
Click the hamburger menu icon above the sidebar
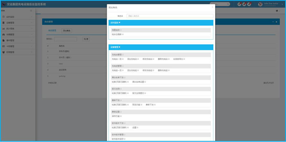[x=31, y=11]
